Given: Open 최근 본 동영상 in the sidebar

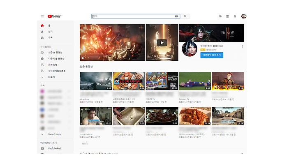Looking at the screenshot, I should [55, 53].
